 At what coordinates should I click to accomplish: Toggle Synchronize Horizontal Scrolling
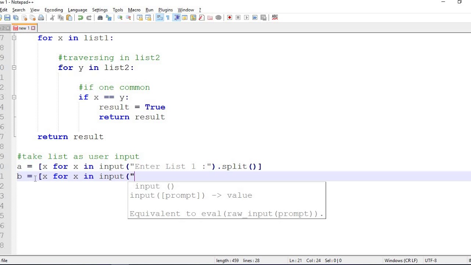148,17
